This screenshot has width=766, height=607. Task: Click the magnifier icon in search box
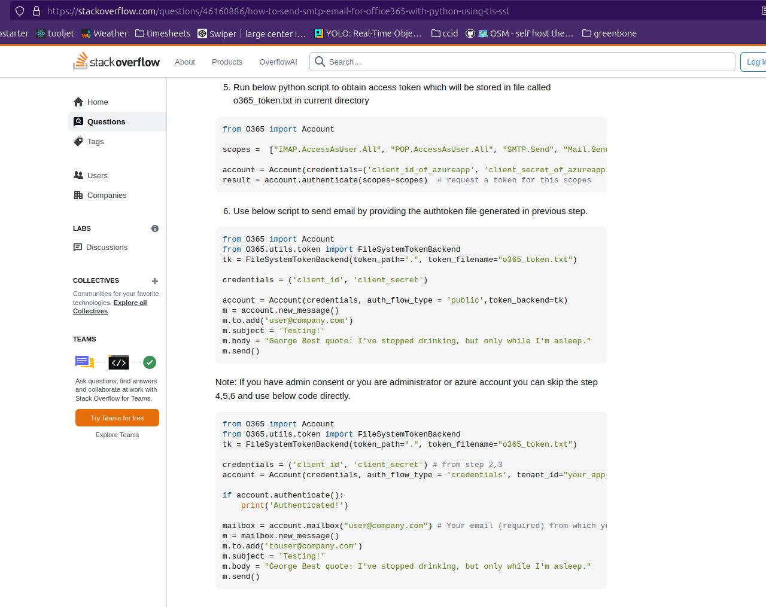[x=320, y=62]
